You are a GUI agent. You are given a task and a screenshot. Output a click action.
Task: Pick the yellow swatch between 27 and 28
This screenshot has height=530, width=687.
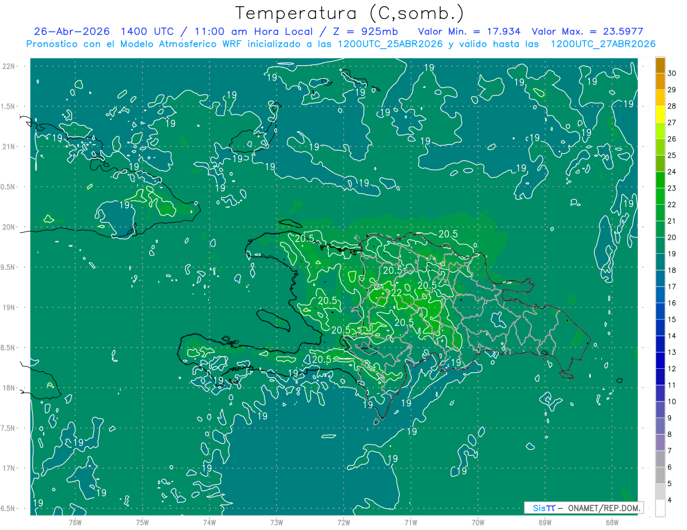(660, 114)
